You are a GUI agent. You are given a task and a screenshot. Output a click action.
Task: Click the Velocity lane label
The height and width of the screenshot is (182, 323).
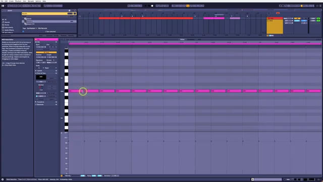68,175
